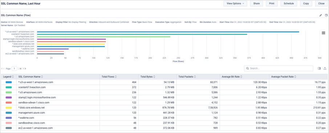Image resolution: width=329 pixels, height=133 pixels.
Task: Click the export table upload icon
Action: coord(325,68)
